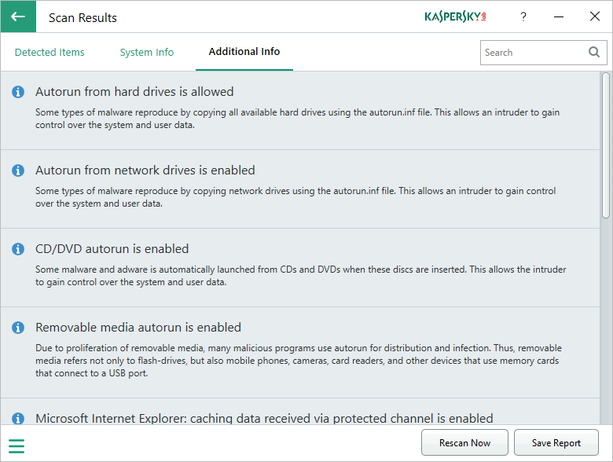The width and height of the screenshot is (613, 462).
Task: Switch to the Detected Items tab
Action: [50, 53]
